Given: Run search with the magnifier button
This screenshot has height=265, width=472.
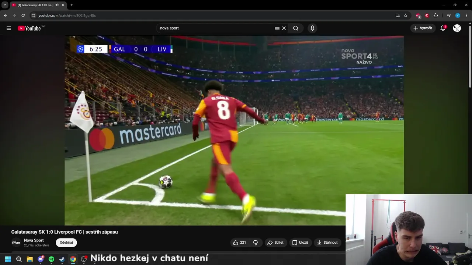Looking at the screenshot, I should point(296,28).
